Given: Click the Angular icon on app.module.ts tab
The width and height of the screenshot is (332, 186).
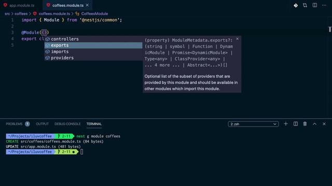Looking at the screenshot, I should pyautogui.click(x=5, y=5).
